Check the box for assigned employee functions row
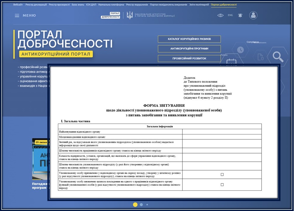Screen dimensions: 294x211 (222, 185)
